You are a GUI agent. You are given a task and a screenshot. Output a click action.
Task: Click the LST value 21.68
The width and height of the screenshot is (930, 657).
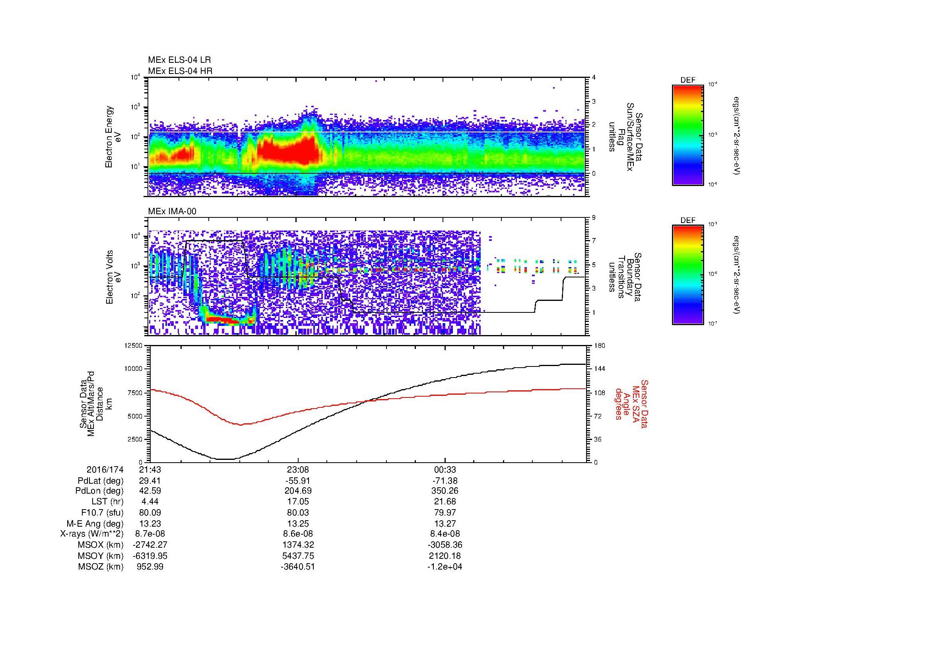(445, 502)
